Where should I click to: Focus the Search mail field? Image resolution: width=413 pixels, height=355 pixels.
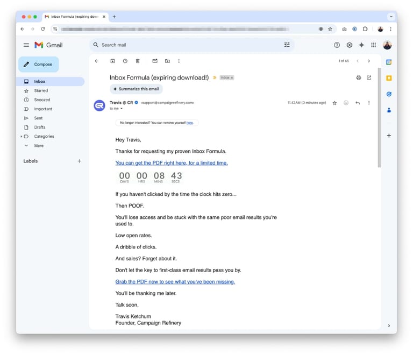coord(191,45)
